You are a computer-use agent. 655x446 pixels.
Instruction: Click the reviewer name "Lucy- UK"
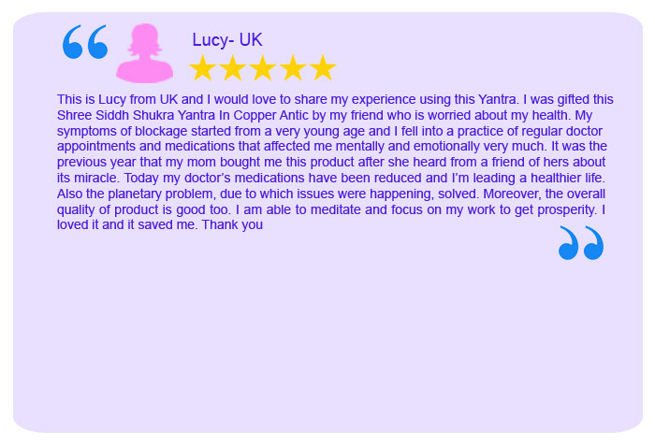click(227, 39)
